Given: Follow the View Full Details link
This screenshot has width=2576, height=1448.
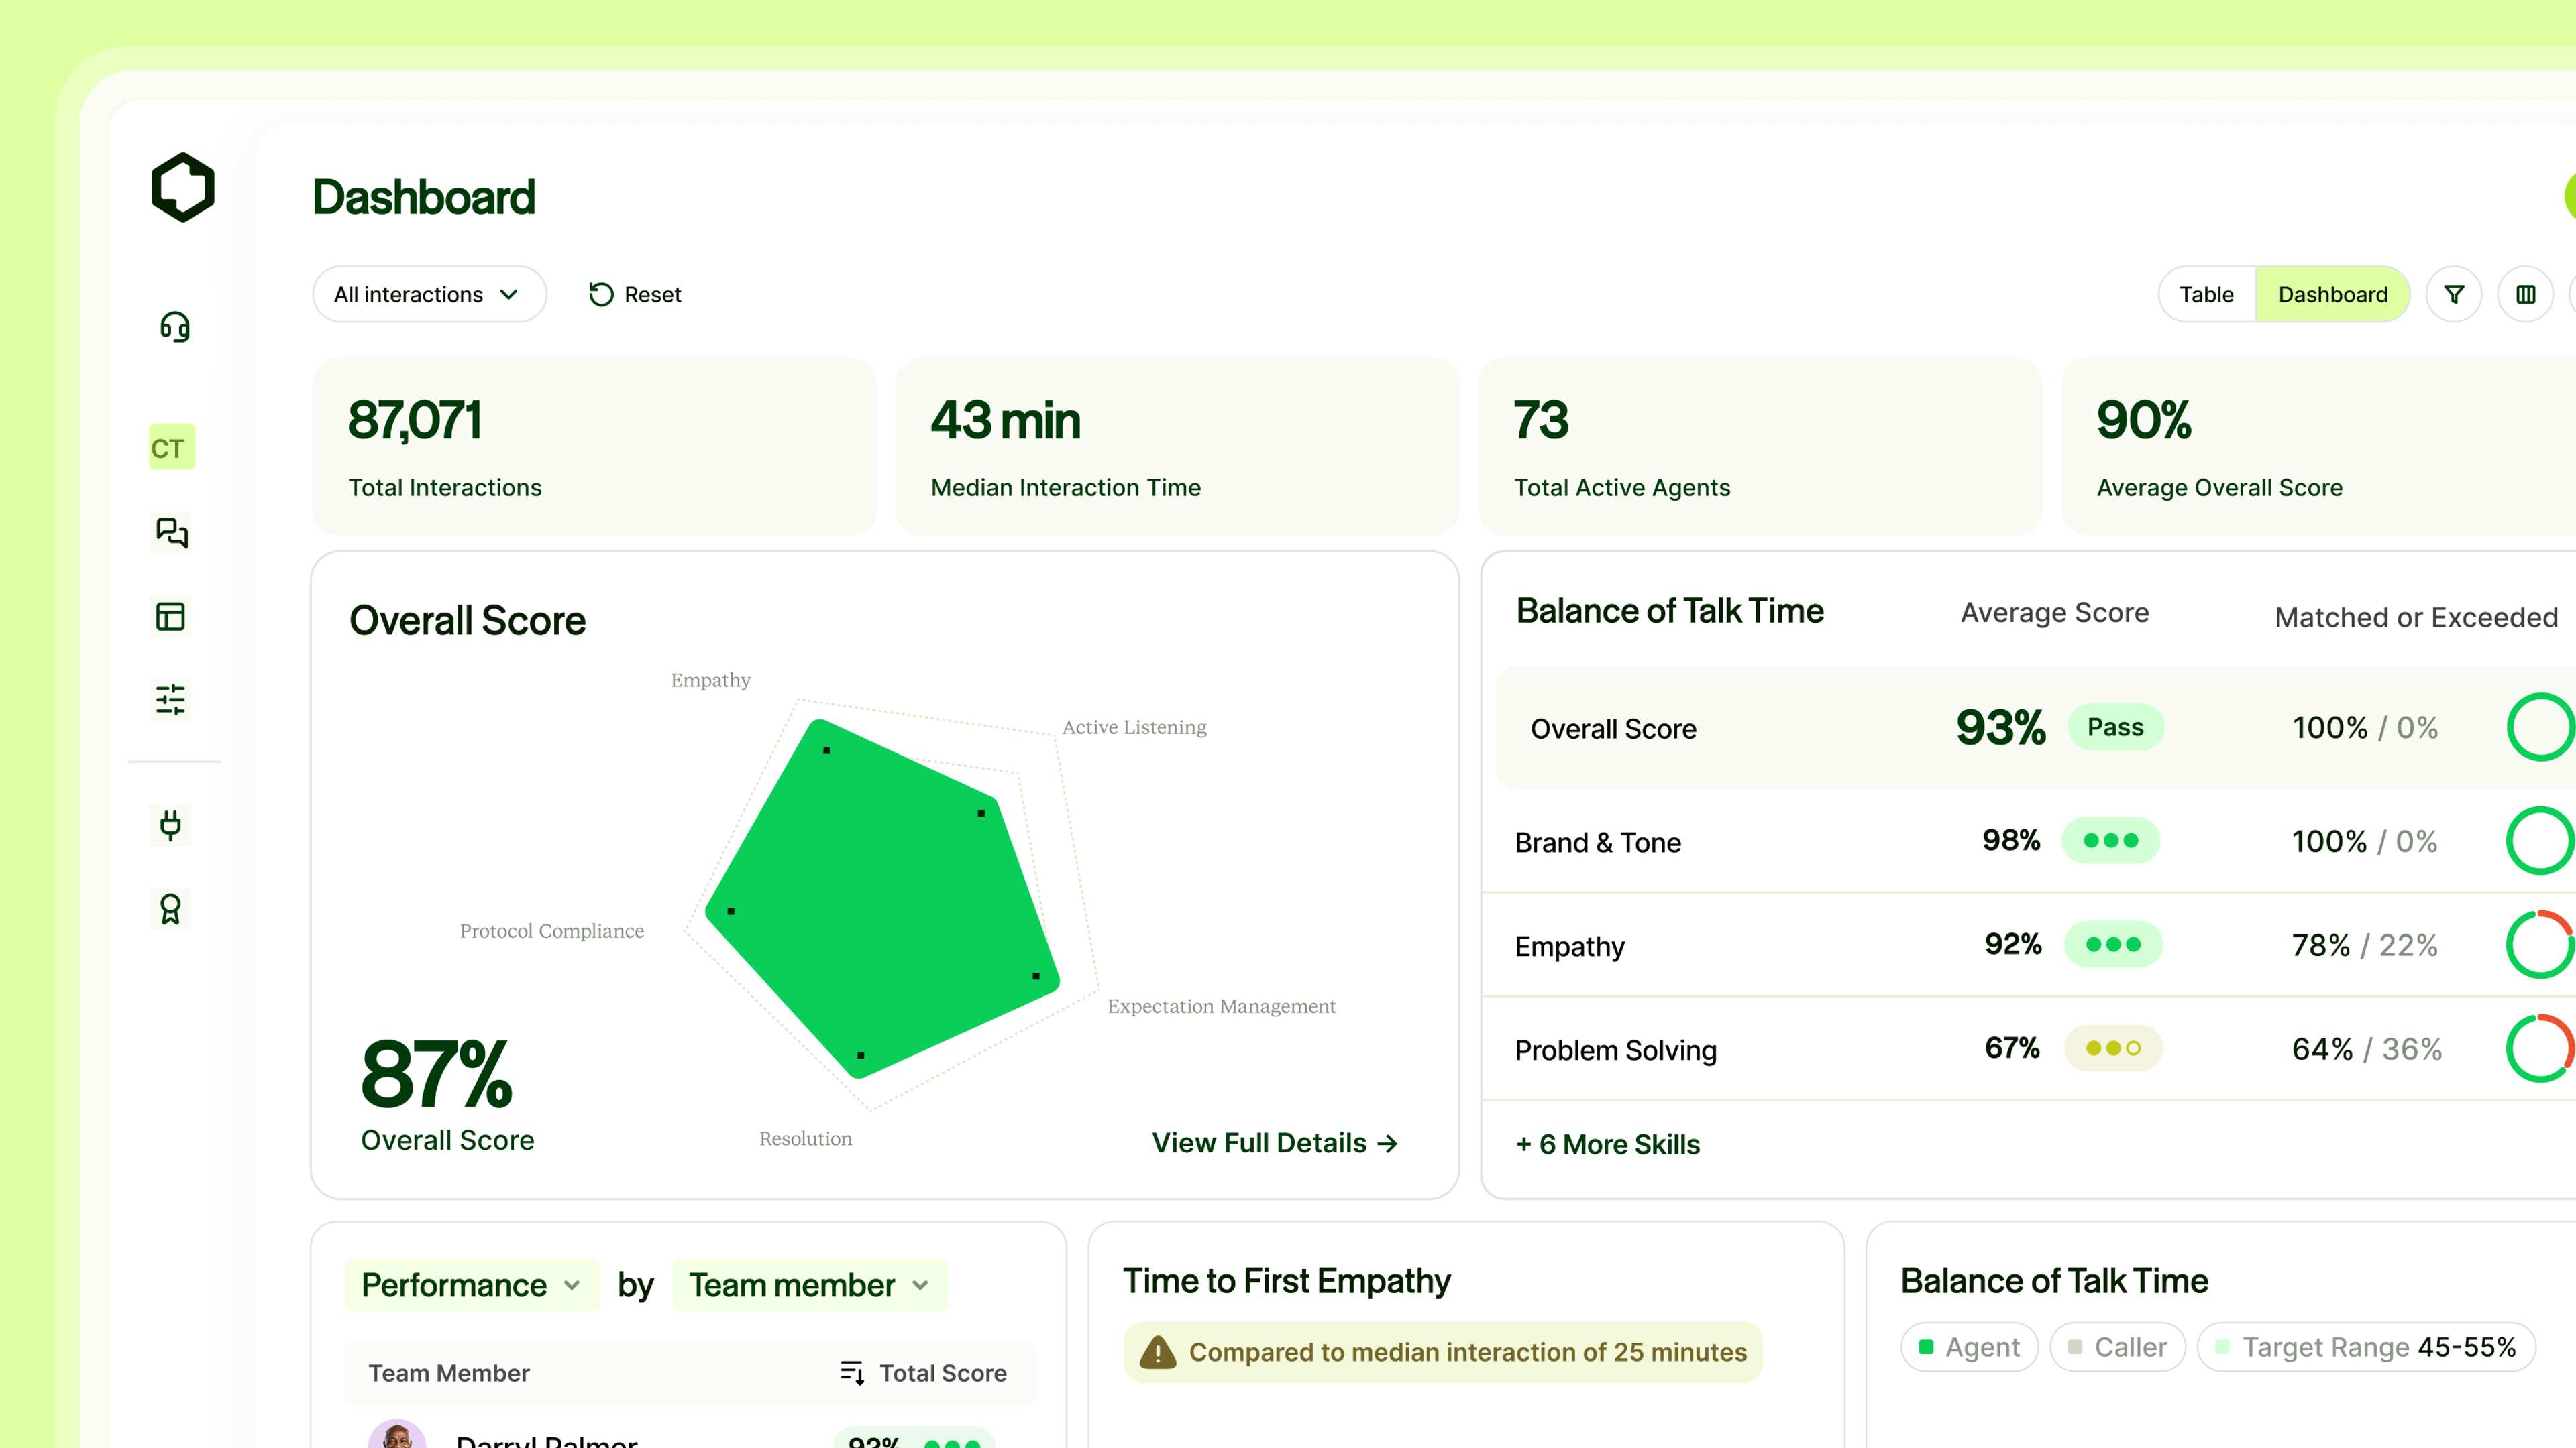Looking at the screenshot, I should tap(1274, 1142).
